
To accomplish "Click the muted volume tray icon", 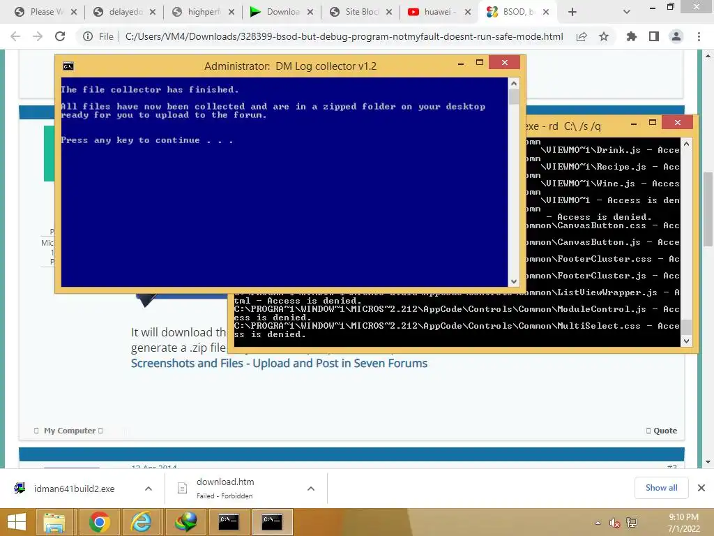I will pyautogui.click(x=615, y=523).
